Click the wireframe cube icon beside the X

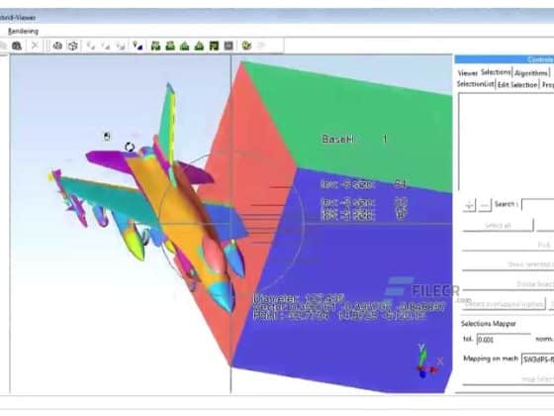(x=57, y=46)
